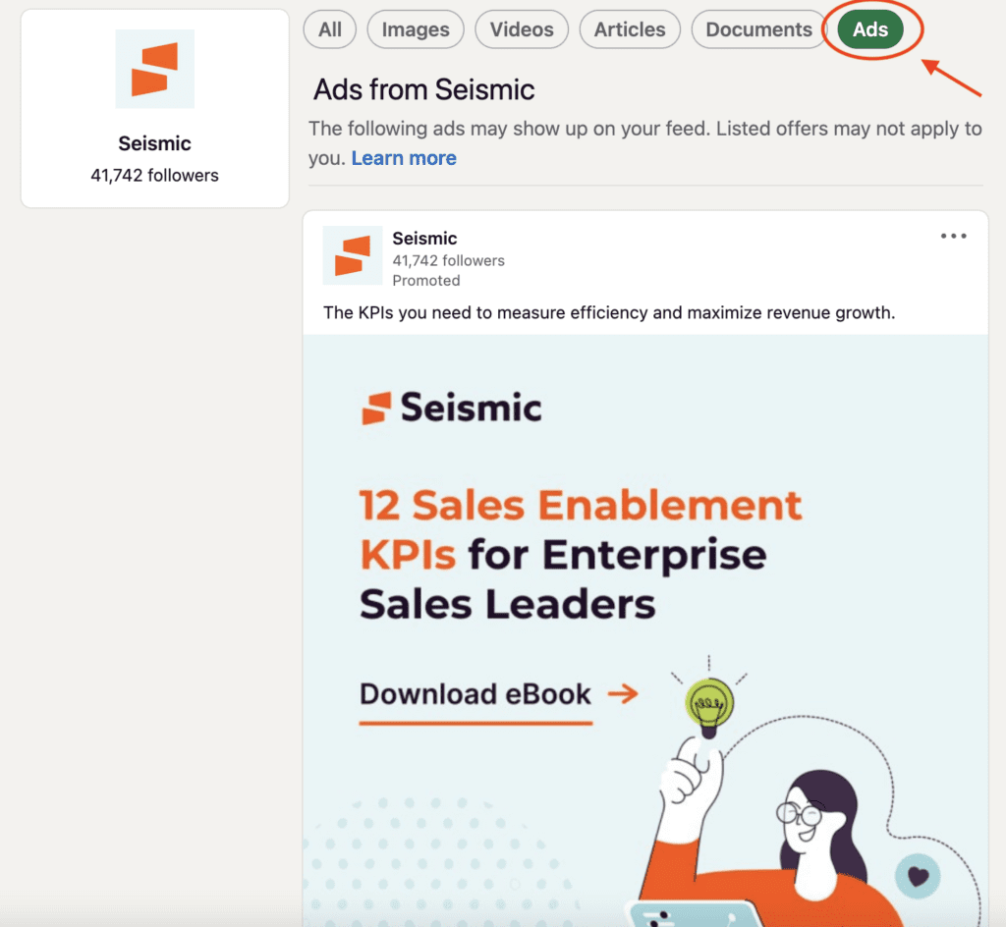
Task: Click Download eBook text in the ad
Action: click(x=475, y=694)
